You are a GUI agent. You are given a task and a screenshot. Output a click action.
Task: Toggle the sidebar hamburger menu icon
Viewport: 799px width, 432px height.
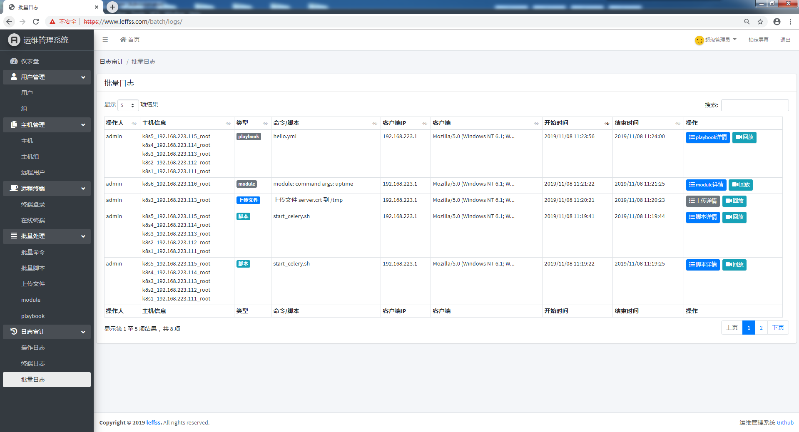[x=105, y=40]
